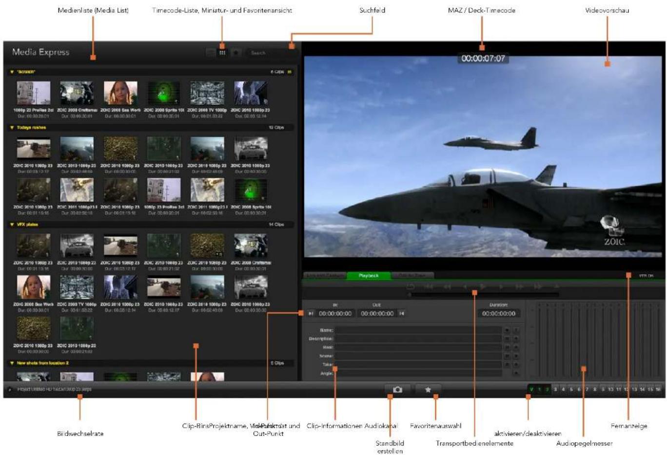The width and height of the screenshot is (667, 455).
Task: Click the Reel input field
Action: pyautogui.click(x=418, y=347)
